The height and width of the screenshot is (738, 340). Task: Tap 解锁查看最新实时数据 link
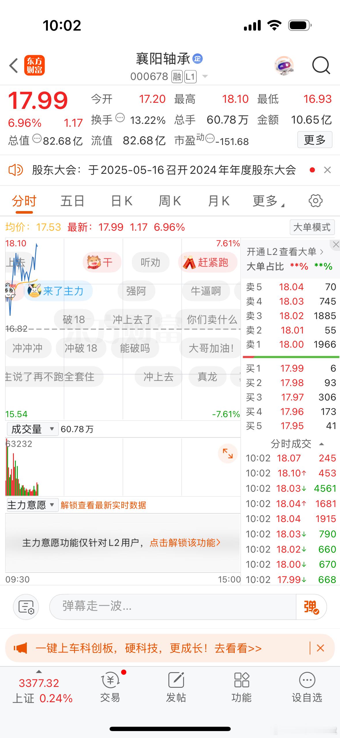[x=103, y=505]
